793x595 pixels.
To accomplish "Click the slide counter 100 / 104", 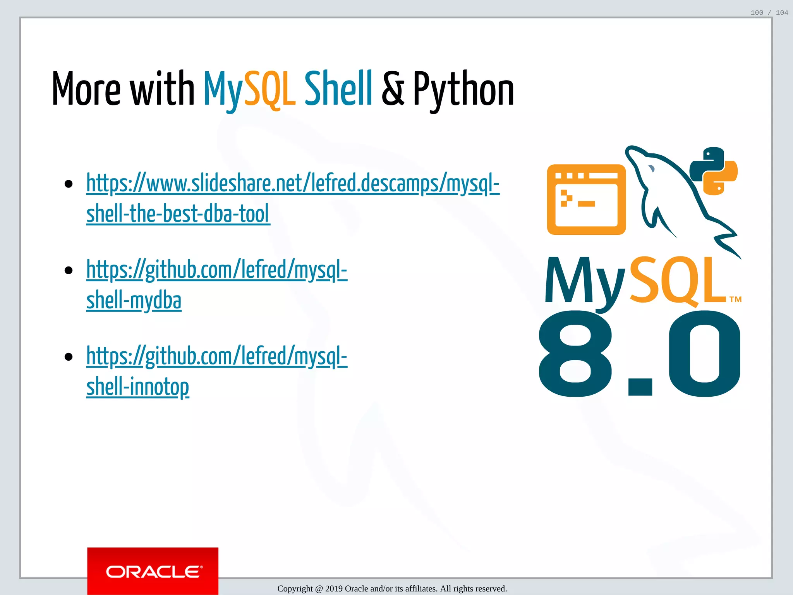I will 769,13.
